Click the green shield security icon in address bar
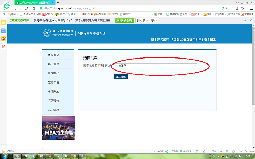This screenshot has width=255, height=159. (41, 8)
